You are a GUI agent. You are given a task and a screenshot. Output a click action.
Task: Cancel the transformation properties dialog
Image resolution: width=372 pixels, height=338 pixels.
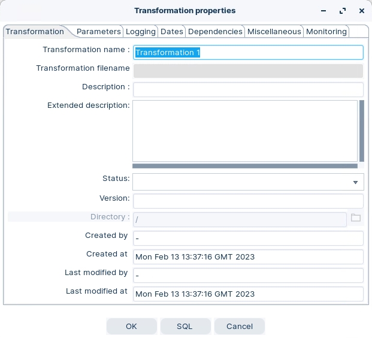coord(239,327)
